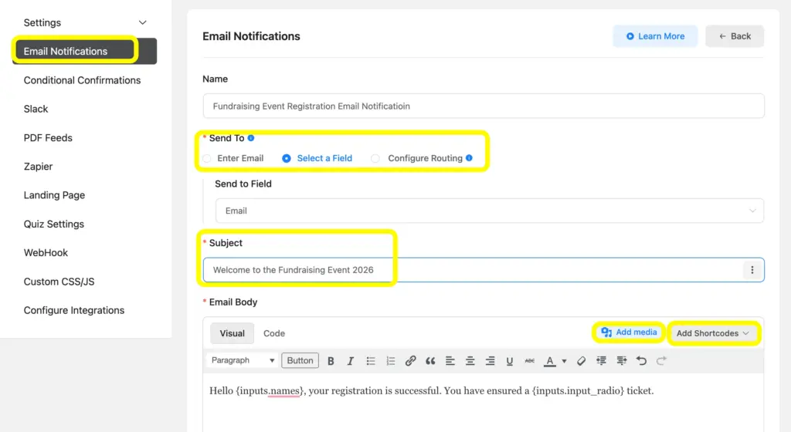Center align the email text
Viewport: 791px width, 432px height.
pyautogui.click(x=470, y=360)
